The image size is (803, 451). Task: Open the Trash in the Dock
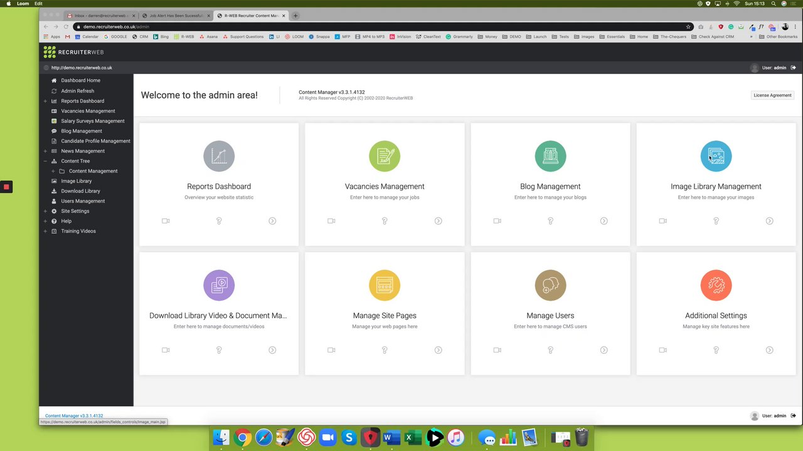coord(582,437)
